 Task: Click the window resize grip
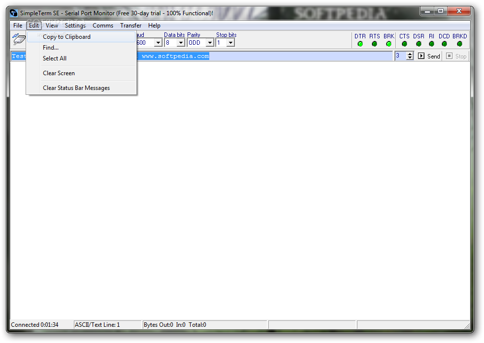467,326
